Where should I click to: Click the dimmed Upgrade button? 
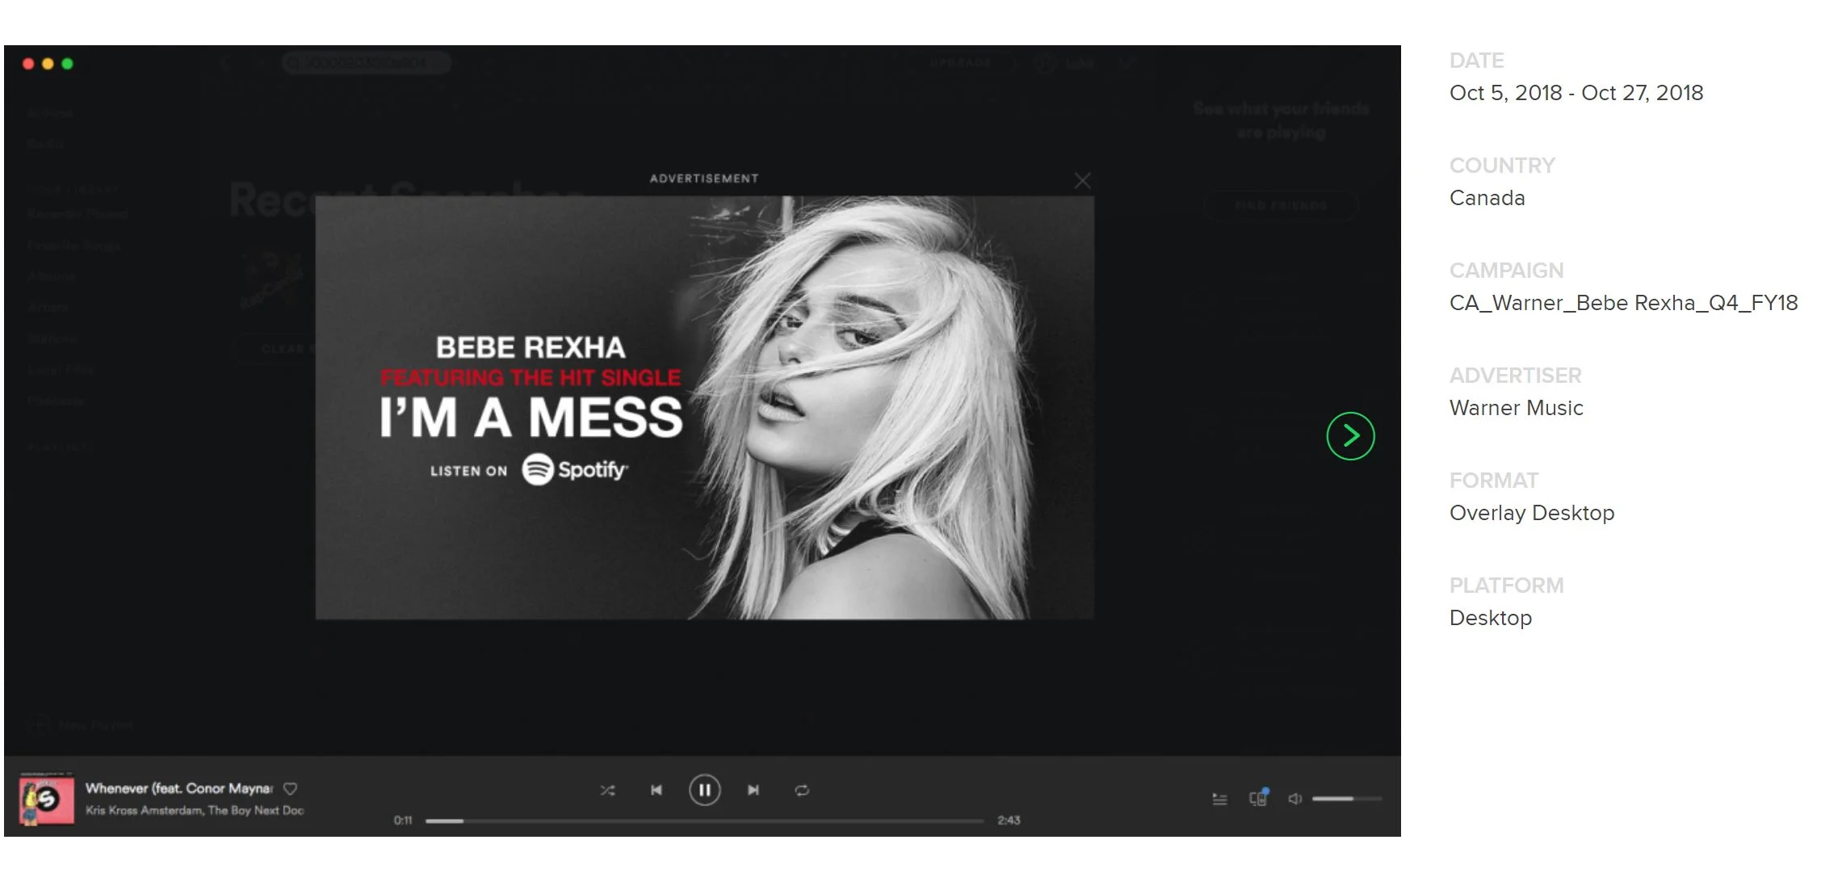click(x=959, y=62)
